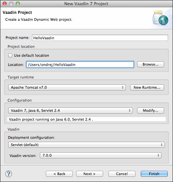Viewport: 173px width, 182px height.
Task: Go to the previous page with Back
Action: 59,174
